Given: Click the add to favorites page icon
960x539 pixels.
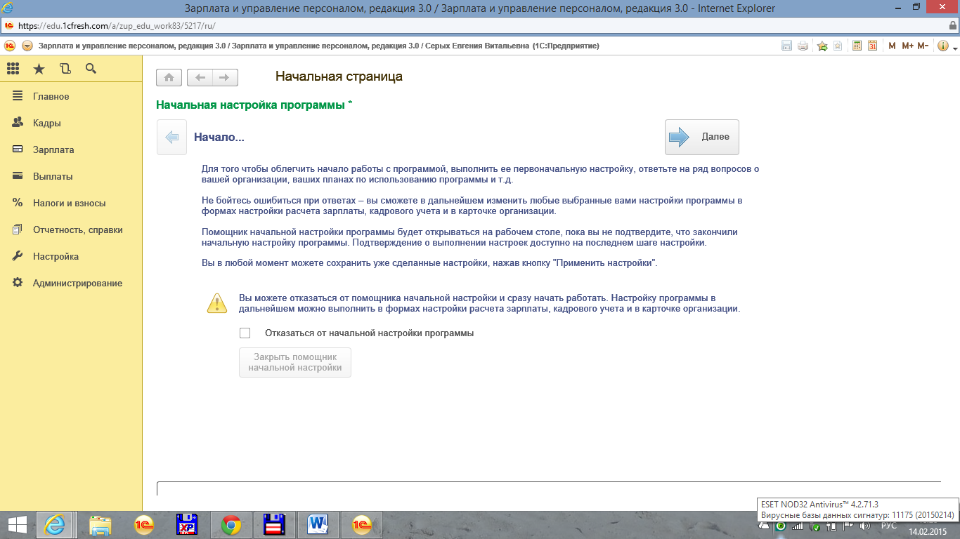Looking at the screenshot, I should (838, 46).
